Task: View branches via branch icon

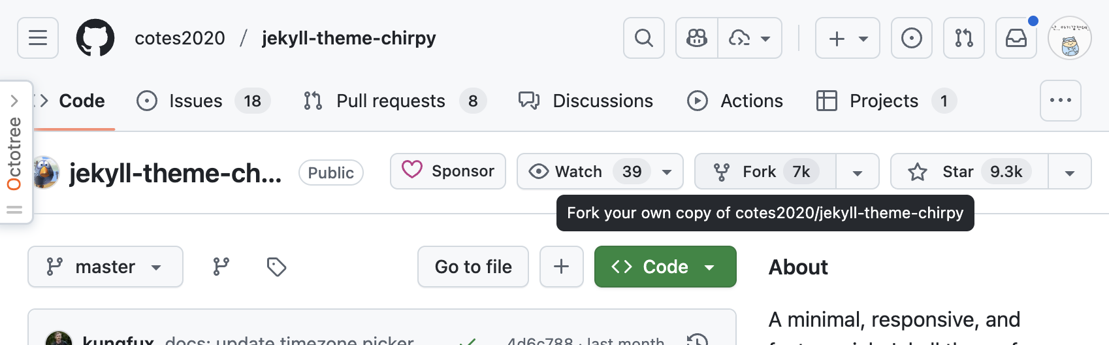Action: coord(221,267)
